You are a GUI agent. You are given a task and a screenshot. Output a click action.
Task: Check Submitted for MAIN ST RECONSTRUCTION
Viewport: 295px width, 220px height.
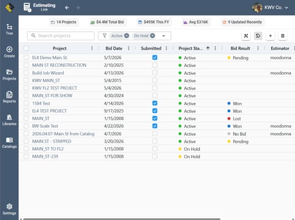click(x=155, y=65)
